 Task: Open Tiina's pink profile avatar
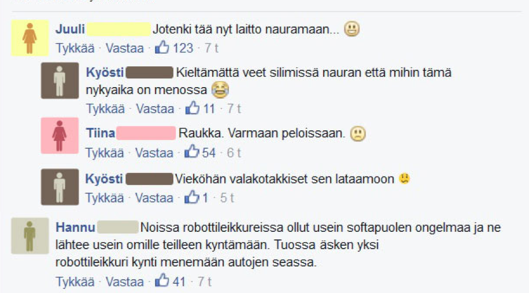click(60, 136)
